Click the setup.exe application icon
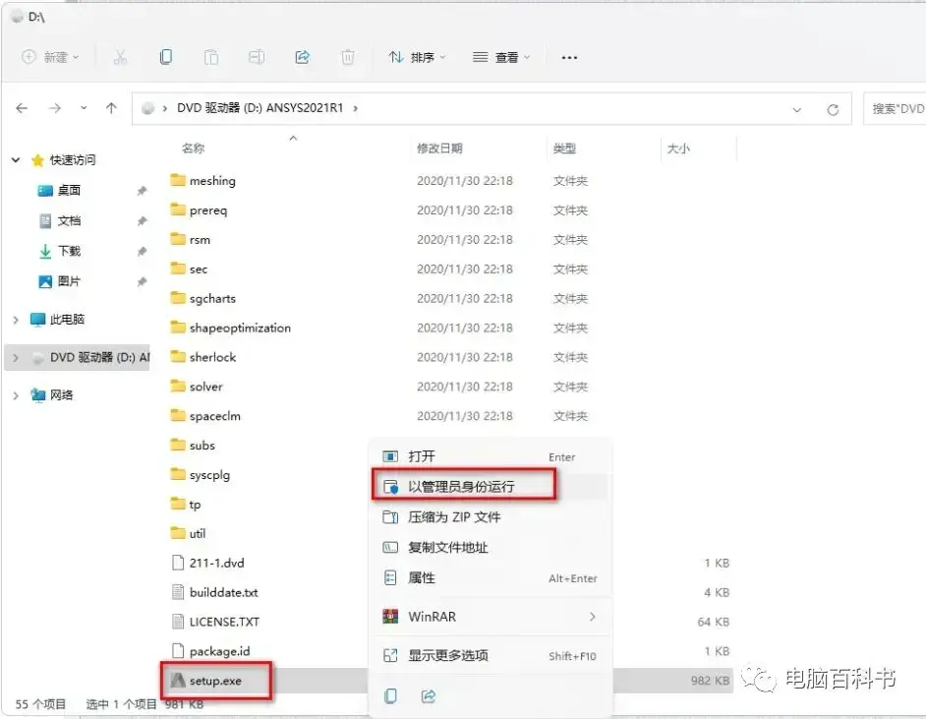Viewport: 926px width, 719px height. 178,680
